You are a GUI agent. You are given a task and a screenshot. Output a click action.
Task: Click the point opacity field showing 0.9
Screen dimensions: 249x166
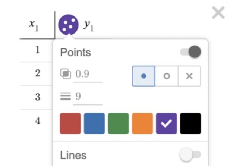[x=88, y=74]
